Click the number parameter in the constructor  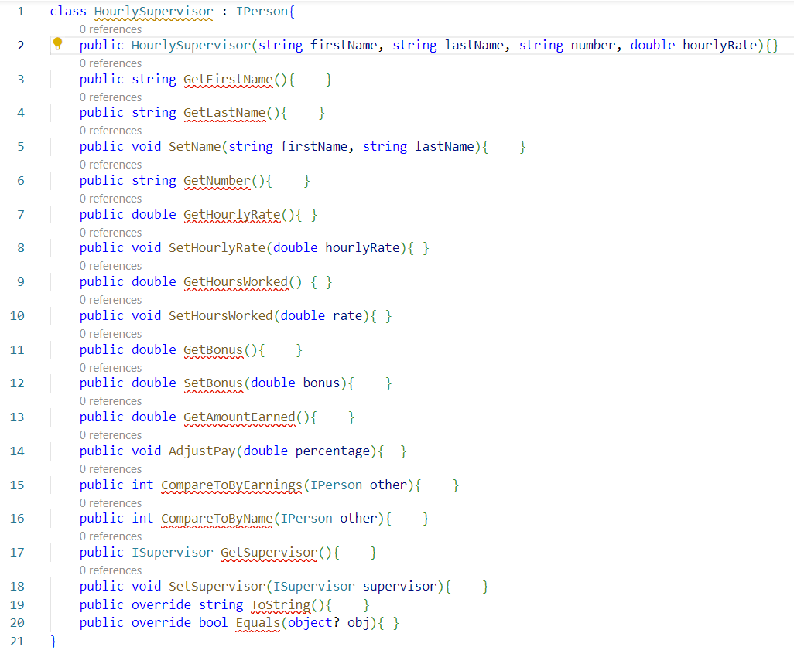593,46
